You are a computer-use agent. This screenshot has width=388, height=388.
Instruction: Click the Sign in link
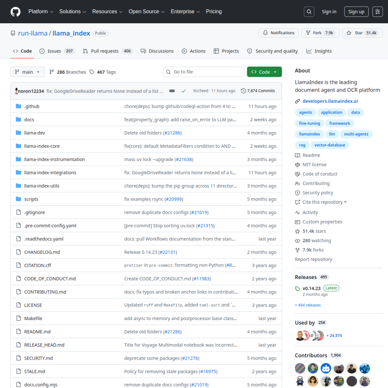point(329,12)
